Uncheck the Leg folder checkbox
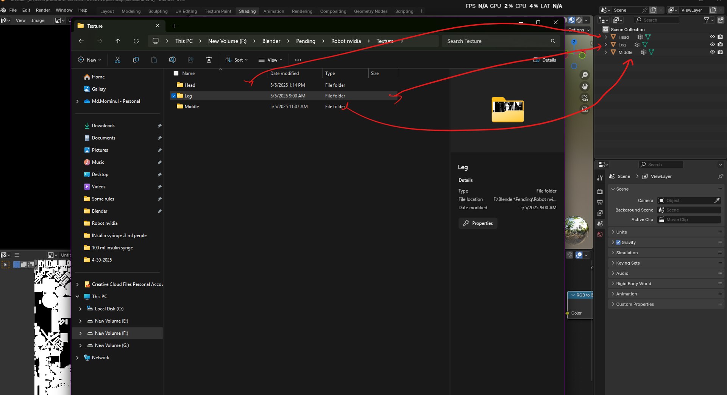The width and height of the screenshot is (727, 395). (x=173, y=96)
